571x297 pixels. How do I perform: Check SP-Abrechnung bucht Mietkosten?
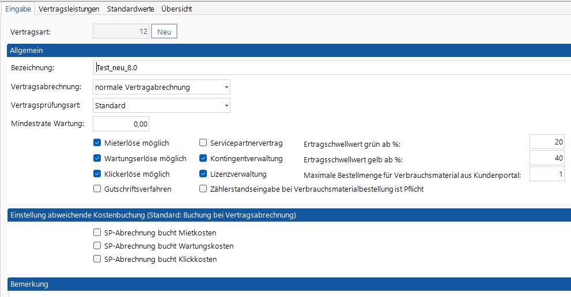97,233
